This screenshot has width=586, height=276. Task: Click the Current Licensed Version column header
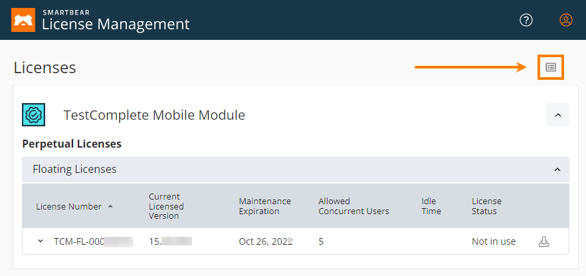(x=167, y=206)
